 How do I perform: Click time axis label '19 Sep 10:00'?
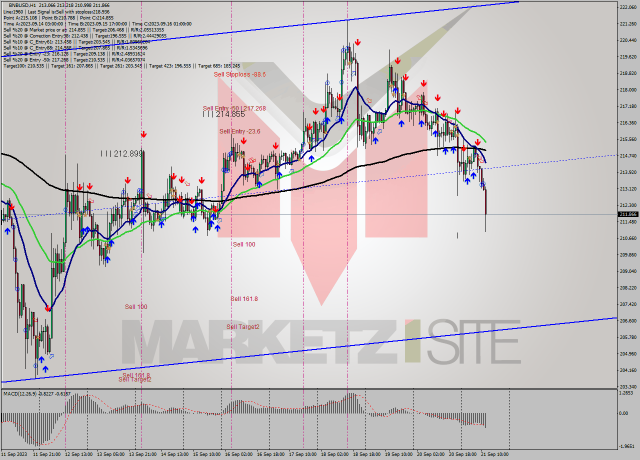click(398, 454)
